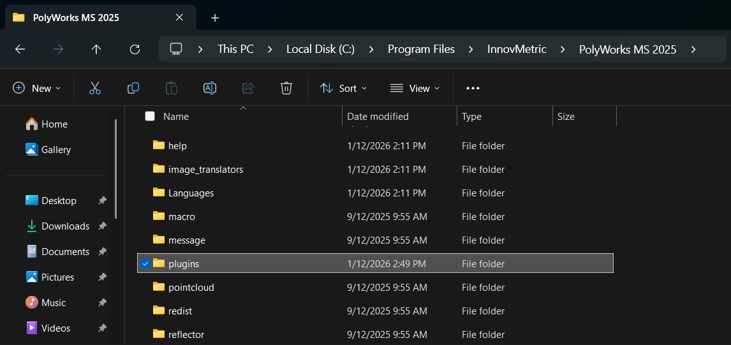The image size is (731, 345).
Task: Open Home in navigation pane
Action: [x=47, y=124]
